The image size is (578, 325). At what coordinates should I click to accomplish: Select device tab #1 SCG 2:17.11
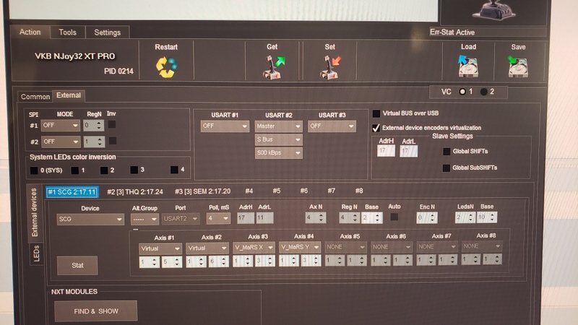(x=72, y=192)
